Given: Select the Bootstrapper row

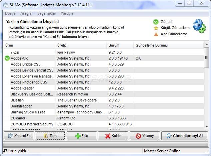Looking at the screenshot, I should (x=103, y=106).
